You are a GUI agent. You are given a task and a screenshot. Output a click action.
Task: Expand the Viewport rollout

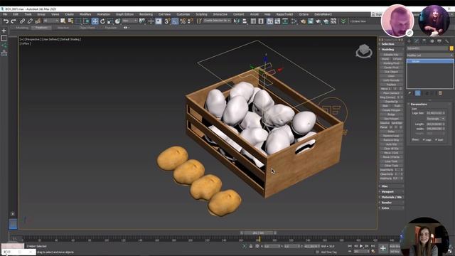coord(391,192)
